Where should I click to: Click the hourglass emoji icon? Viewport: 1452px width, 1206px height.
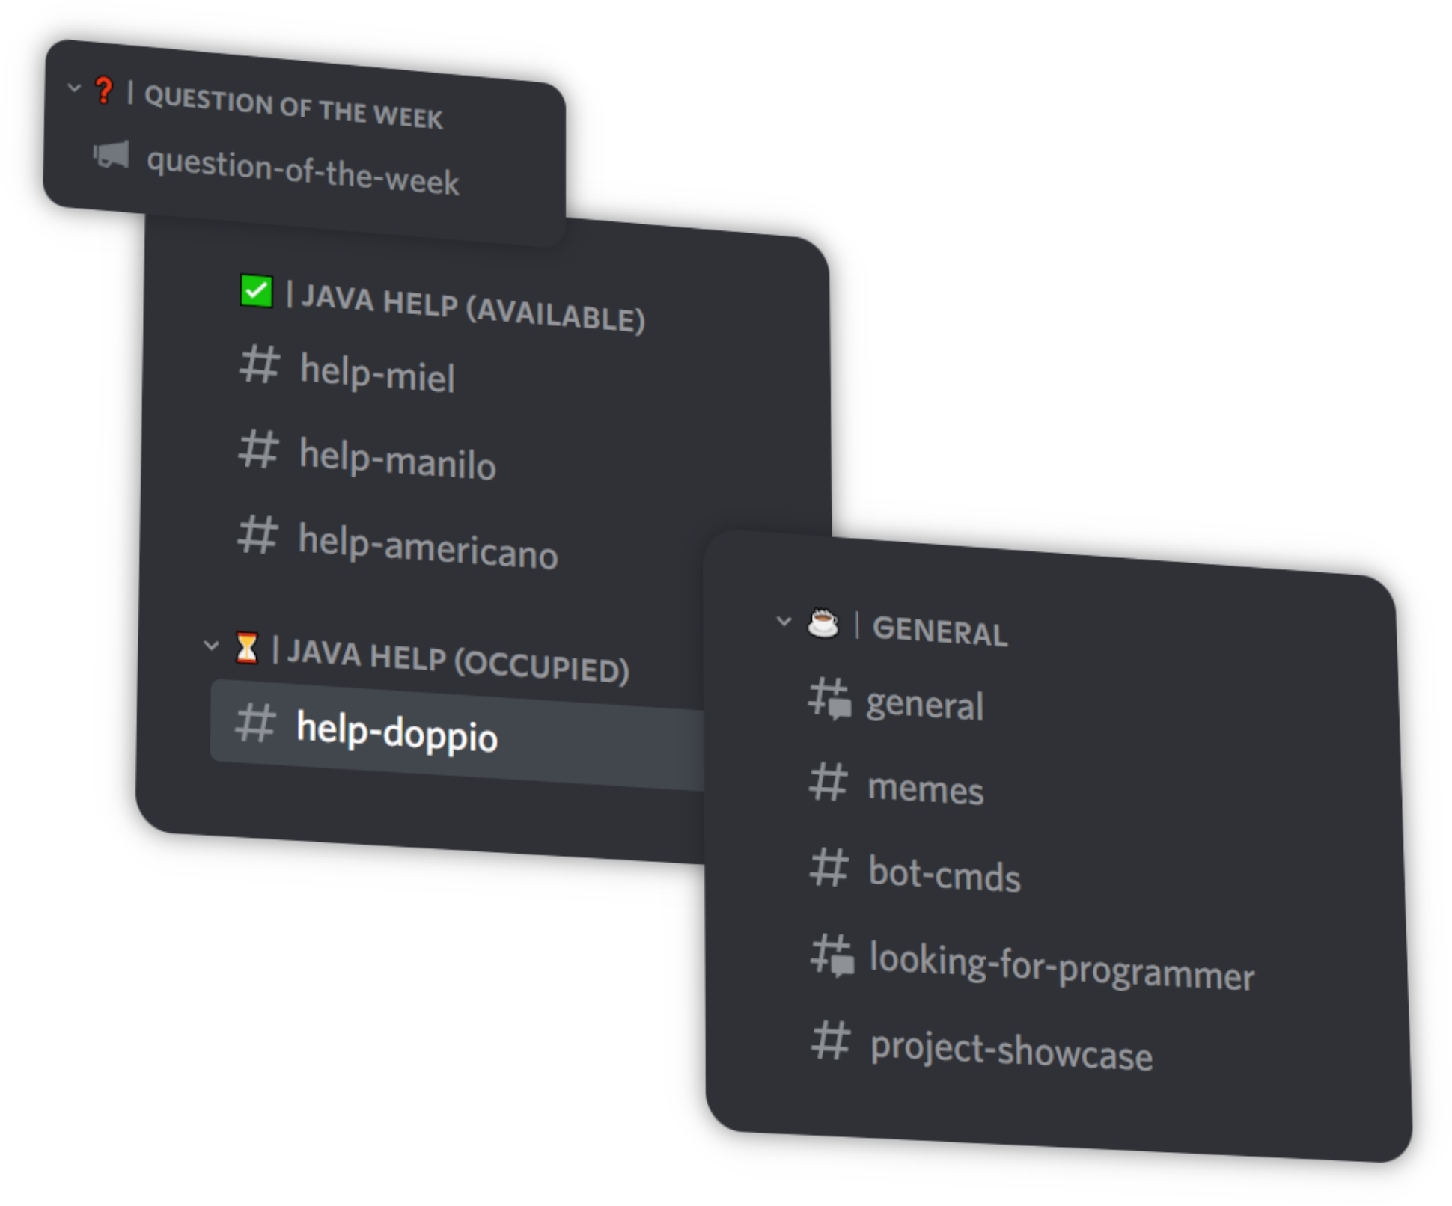point(246,648)
